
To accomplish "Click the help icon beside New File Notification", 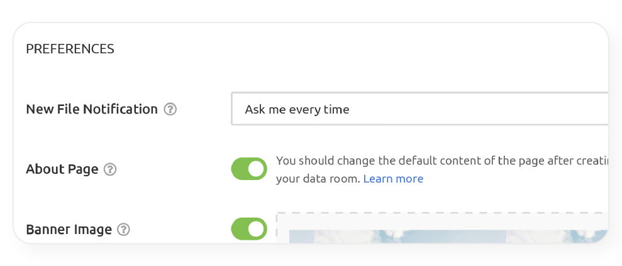I will 170,109.
